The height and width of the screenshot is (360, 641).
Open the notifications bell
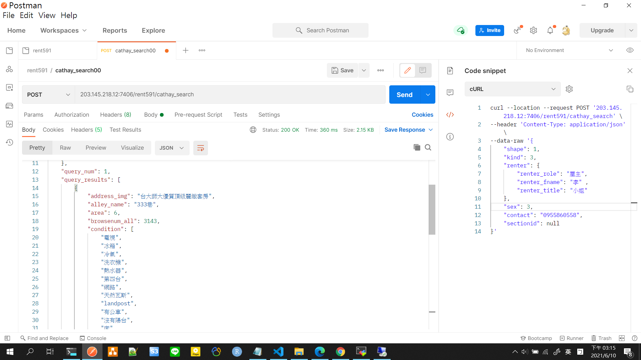click(550, 30)
